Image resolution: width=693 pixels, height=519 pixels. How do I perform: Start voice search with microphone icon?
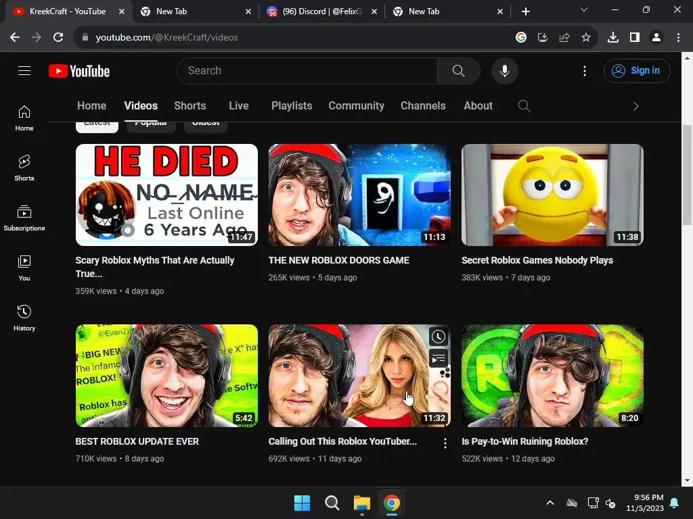[x=504, y=70]
